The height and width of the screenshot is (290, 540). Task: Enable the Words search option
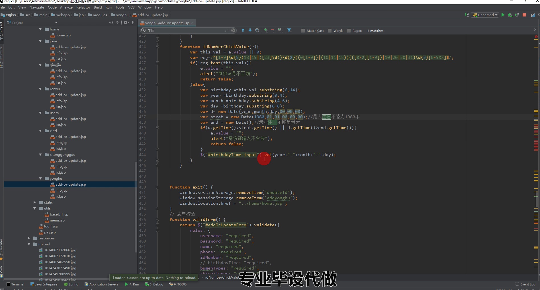330,30
